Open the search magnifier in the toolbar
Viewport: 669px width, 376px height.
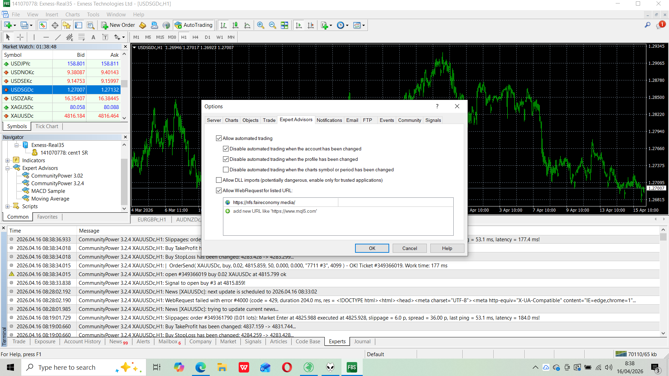[x=647, y=25]
